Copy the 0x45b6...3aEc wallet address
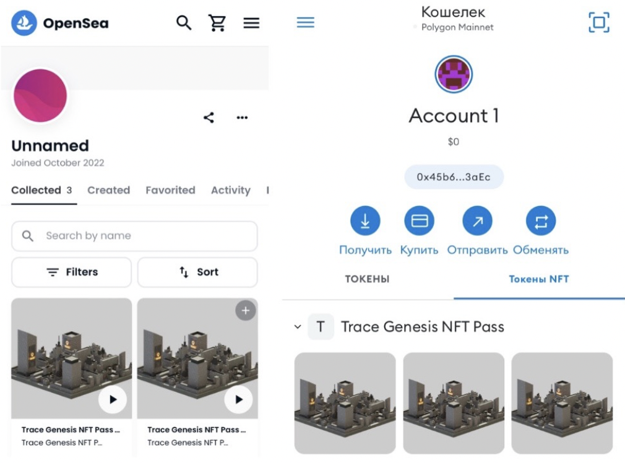The image size is (625, 463). coord(454,177)
